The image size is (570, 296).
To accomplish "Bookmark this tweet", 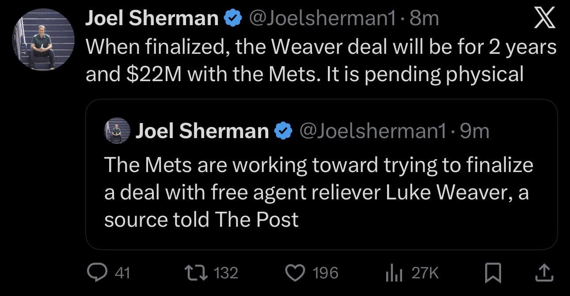I will click(494, 272).
